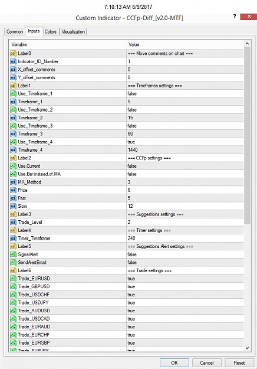This screenshot has height=369, width=257.
Task: Click the integer icon beside Slow
Action: point(13,206)
